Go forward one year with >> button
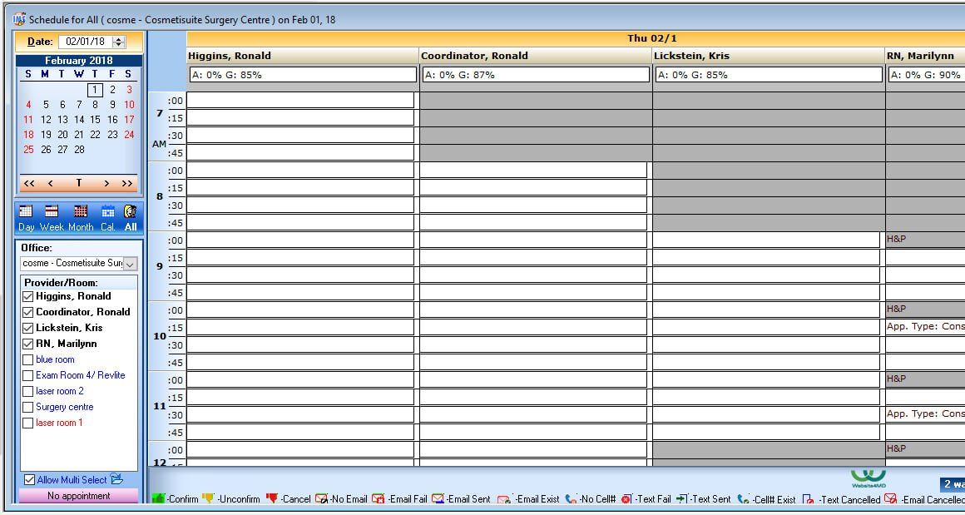Viewport: 965px width, 515px height. 127,183
